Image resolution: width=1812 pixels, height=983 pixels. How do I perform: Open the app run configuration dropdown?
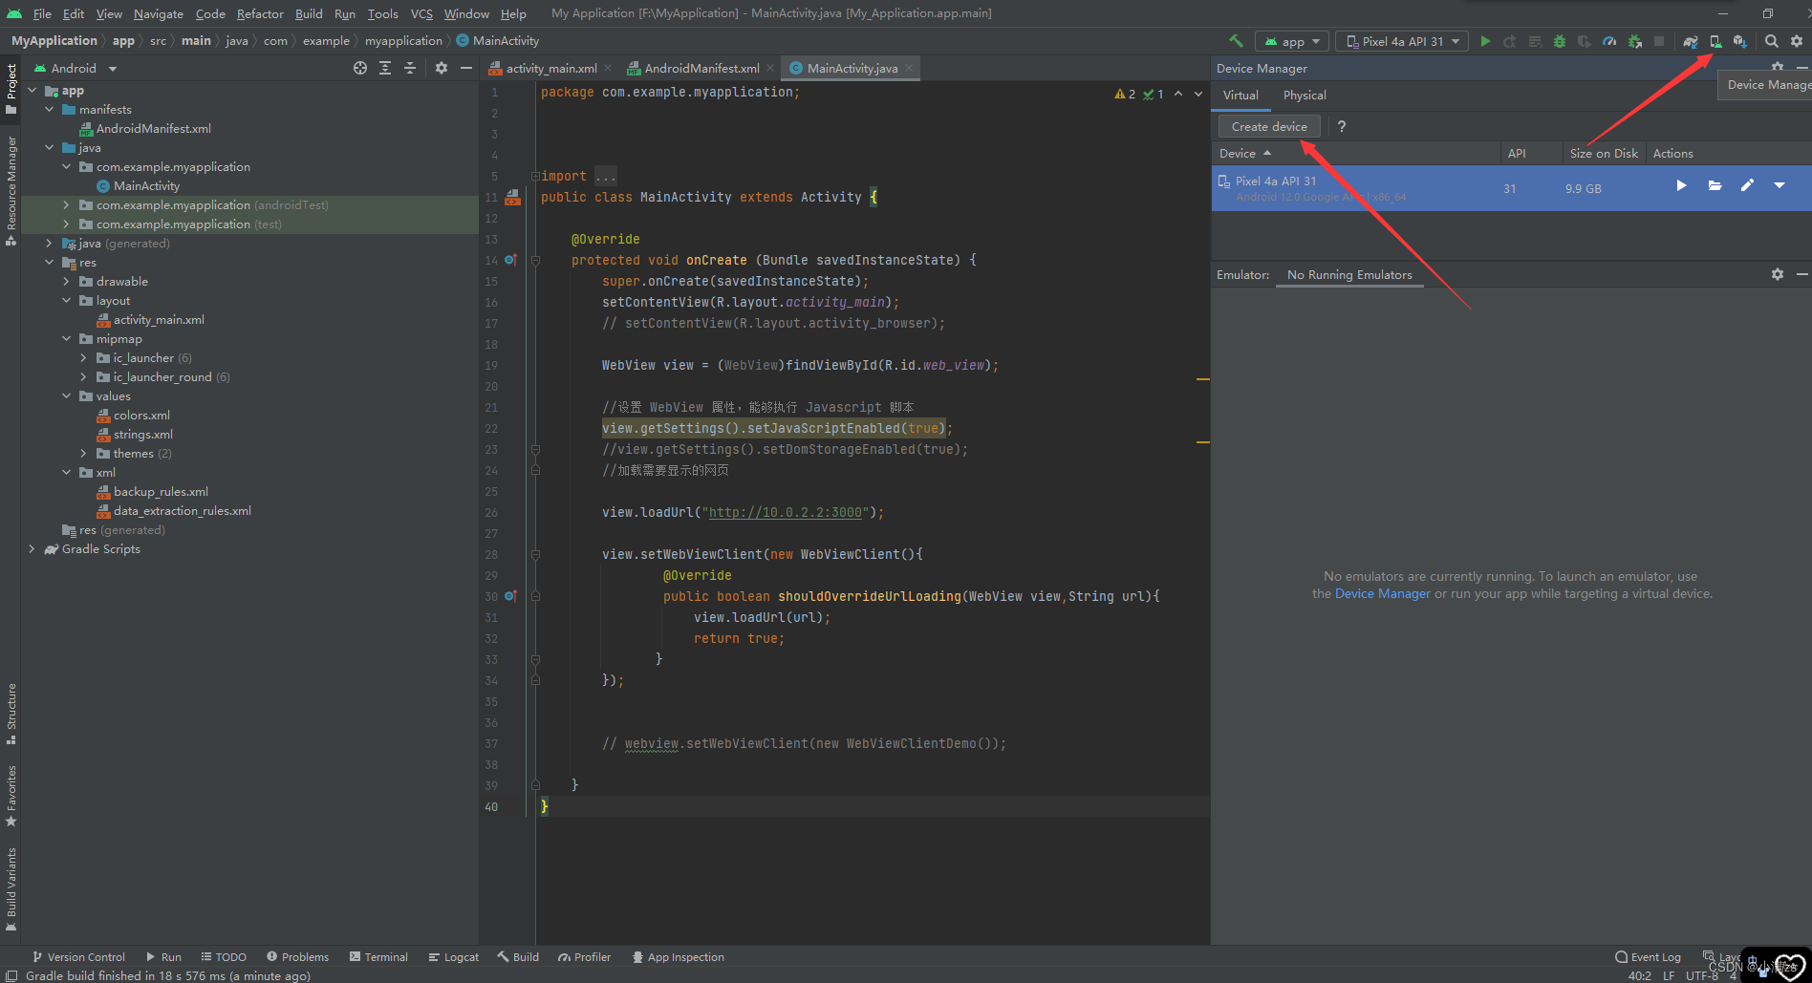coord(1292,41)
